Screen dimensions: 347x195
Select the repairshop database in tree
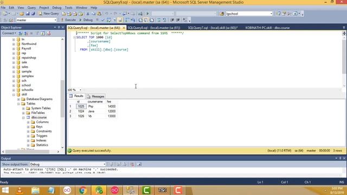coord(29,58)
